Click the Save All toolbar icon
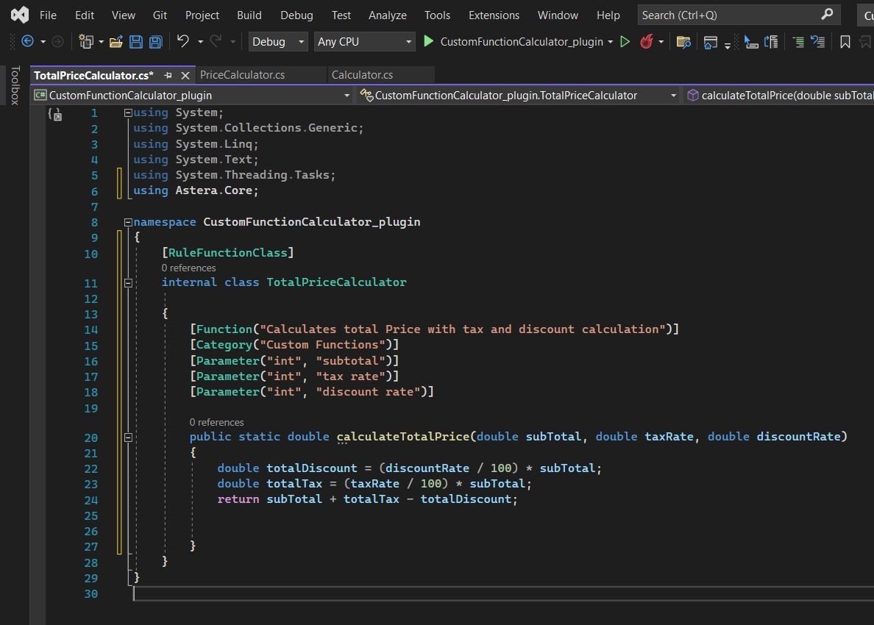 click(x=155, y=42)
